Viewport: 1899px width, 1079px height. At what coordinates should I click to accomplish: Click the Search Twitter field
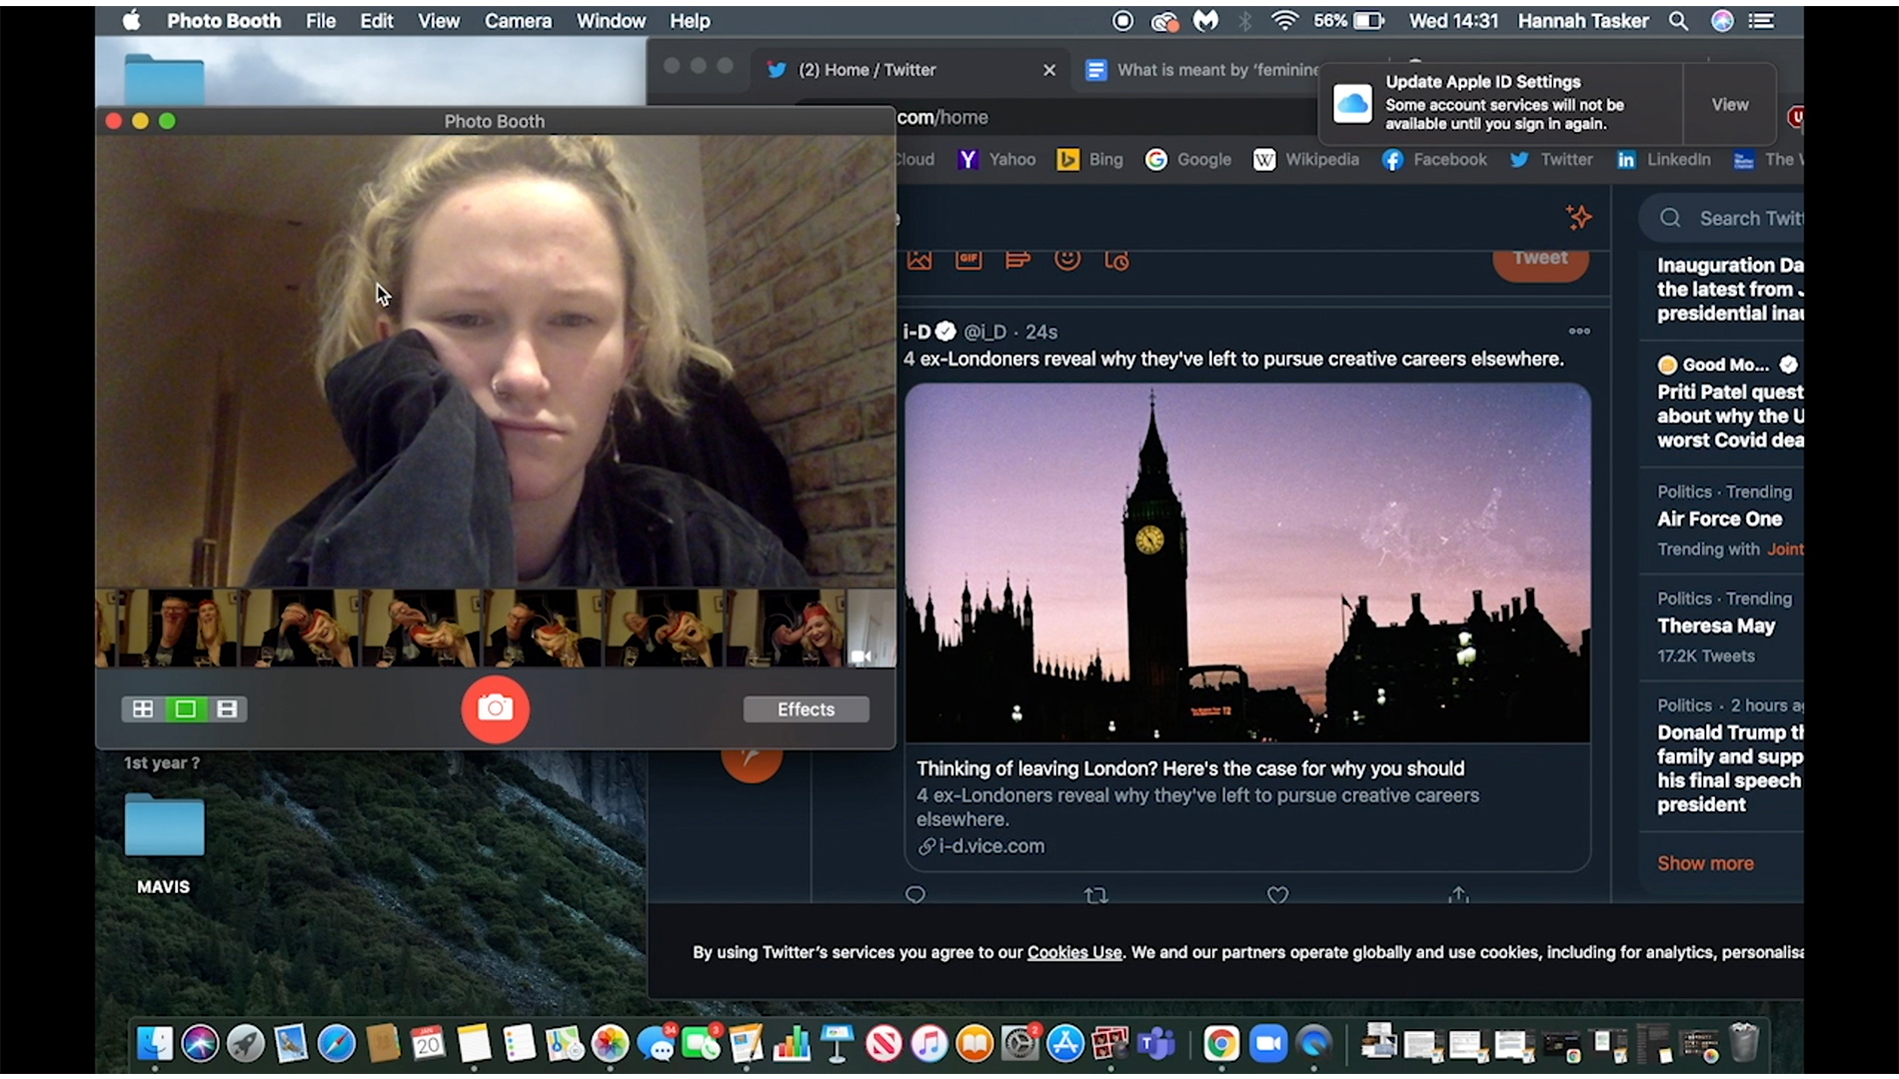pos(1721,218)
